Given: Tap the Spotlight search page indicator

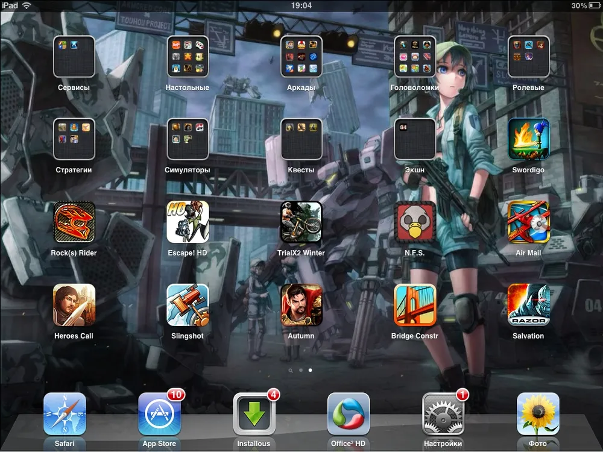Looking at the screenshot, I should click(291, 371).
